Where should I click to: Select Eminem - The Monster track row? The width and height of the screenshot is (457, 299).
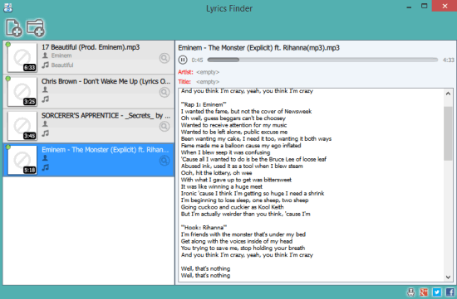pyautogui.click(x=89, y=160)
